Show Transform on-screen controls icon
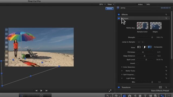This screenshot has height=97, width=173. click(x=160, y=87)
